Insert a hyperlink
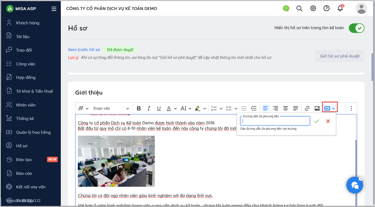The image size is (375, 207). click(x=307, y=108)
